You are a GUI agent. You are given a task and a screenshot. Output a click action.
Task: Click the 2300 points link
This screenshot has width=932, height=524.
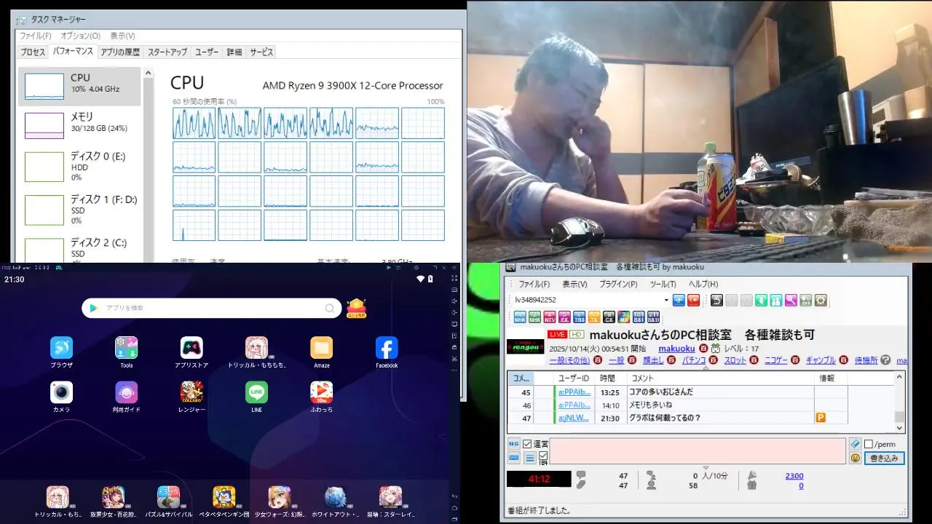pos(794,476)
